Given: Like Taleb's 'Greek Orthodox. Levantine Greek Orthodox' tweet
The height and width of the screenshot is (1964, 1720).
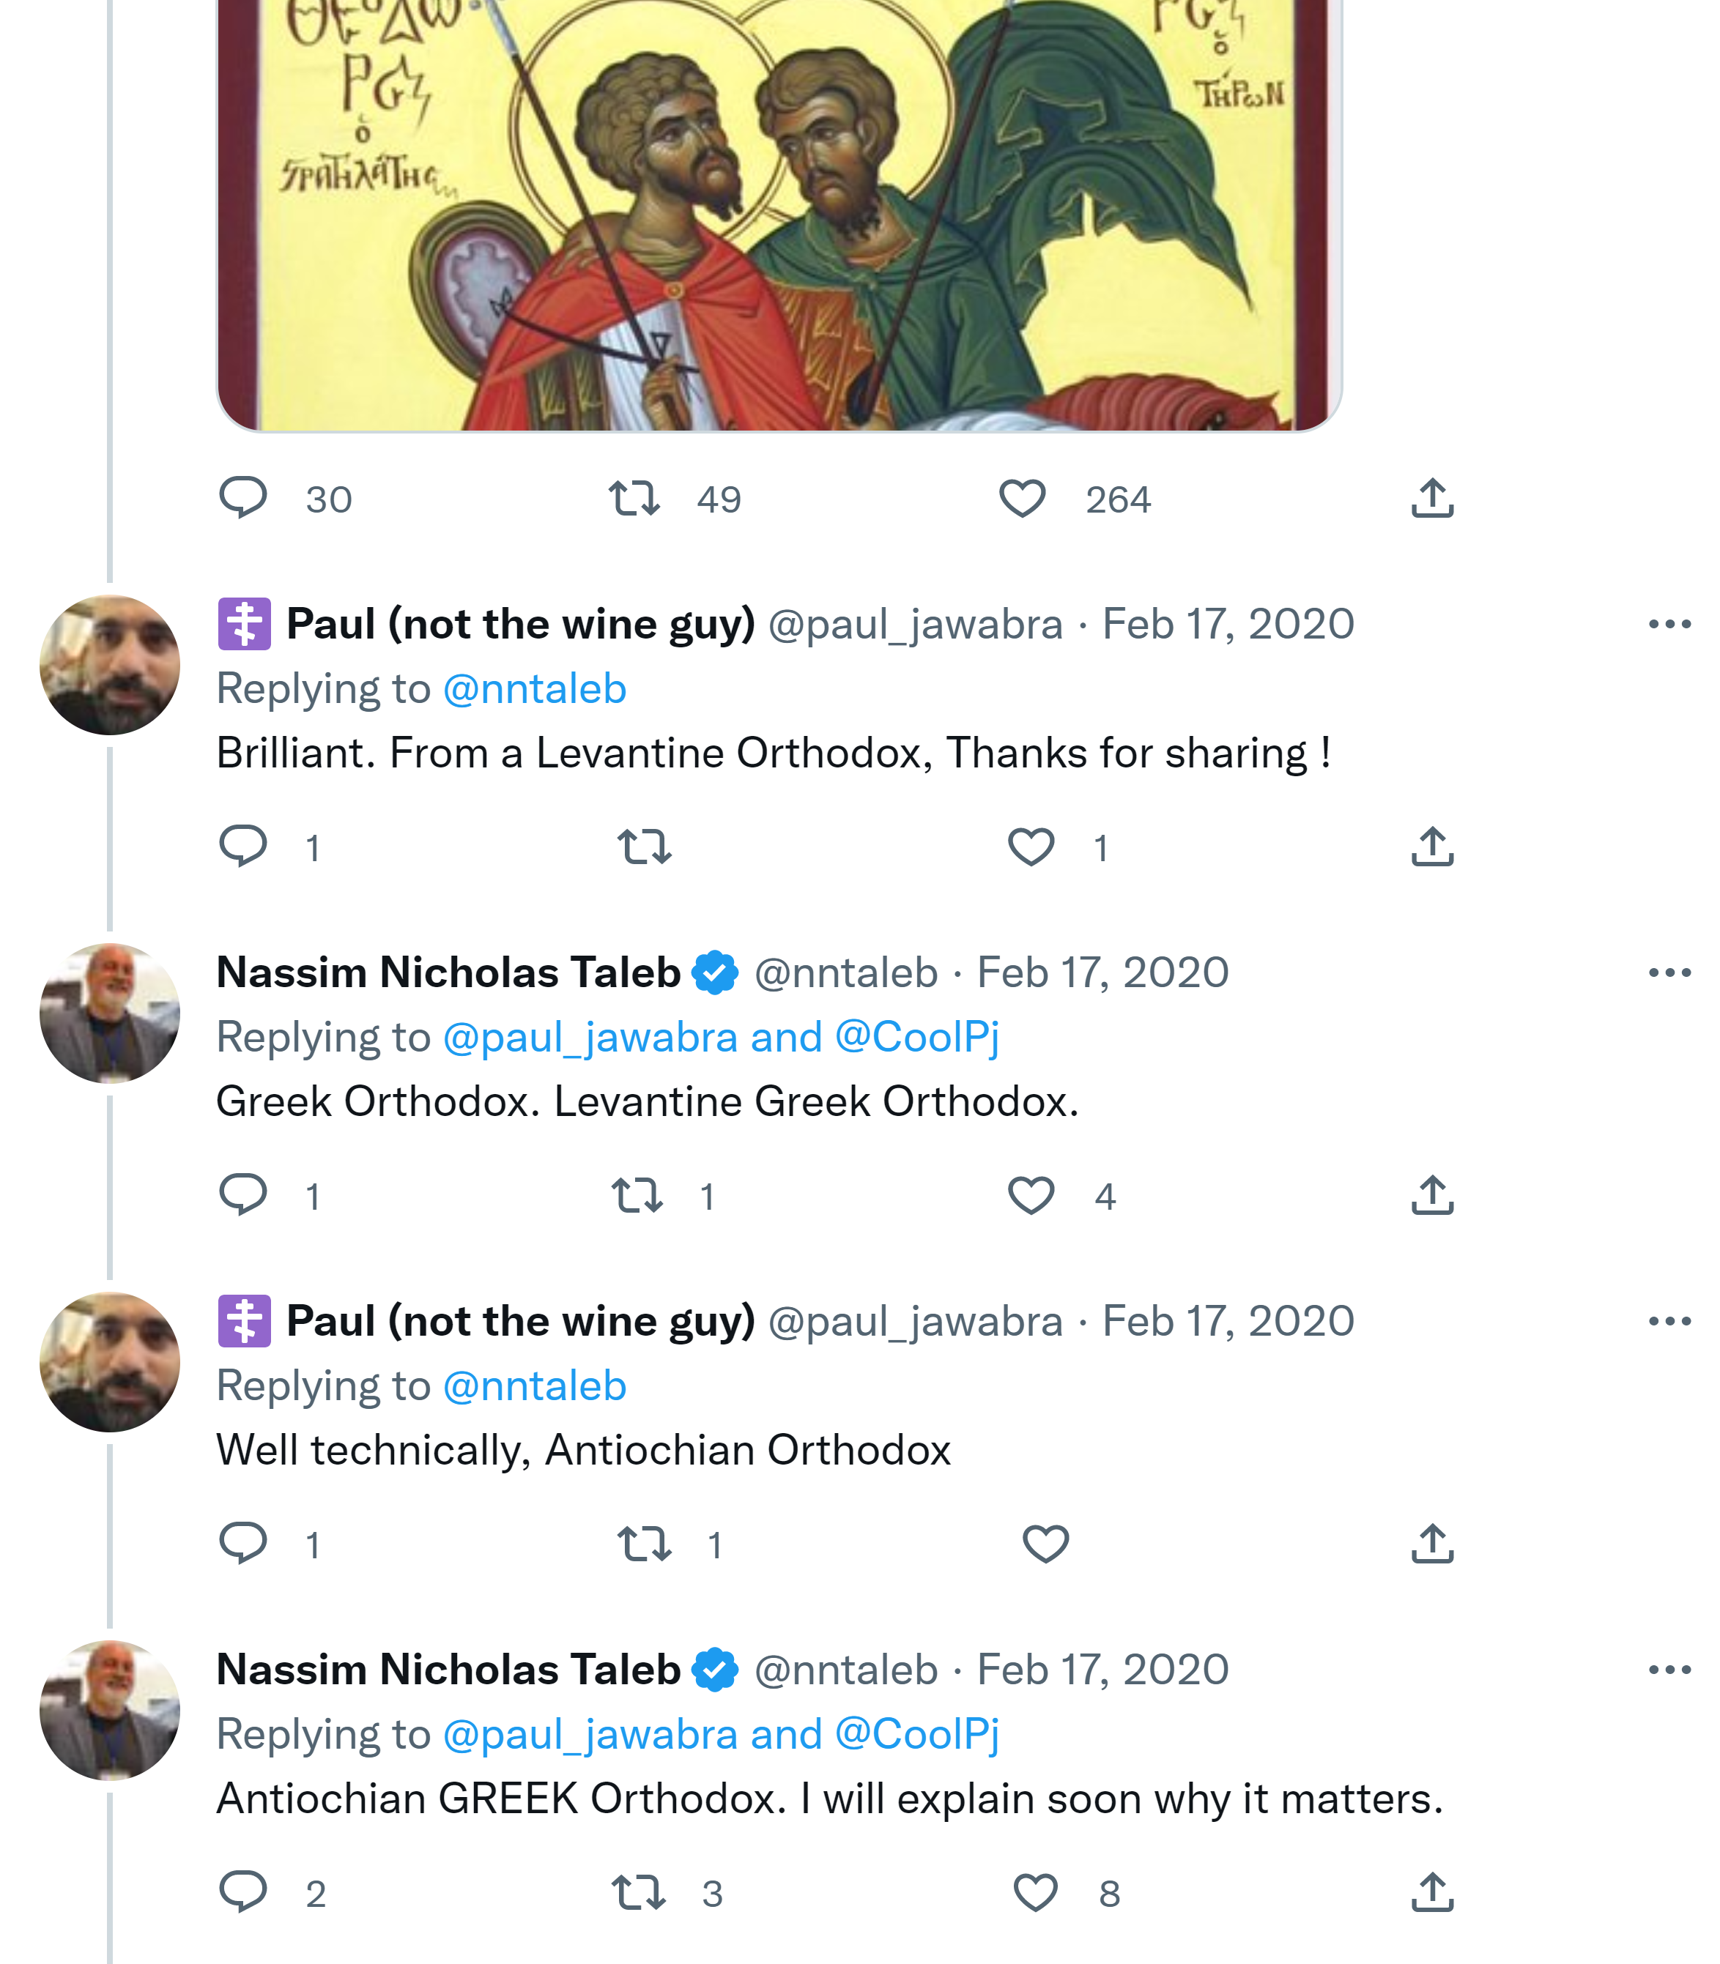Looking at the screenshot, I should point(1031,1196).
